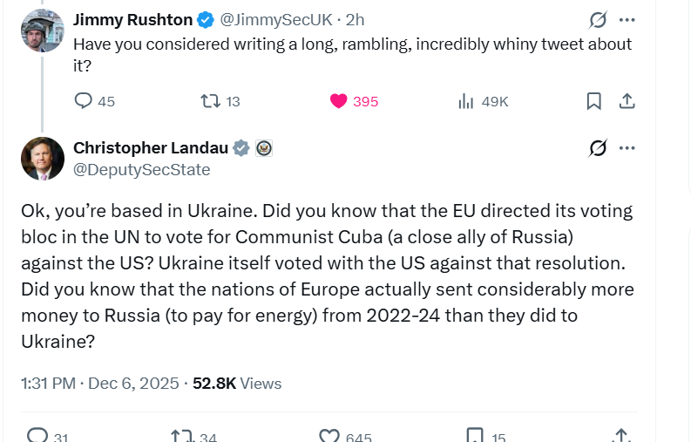Reply to Jimmy Rushton's tweet
Viewport: 691px width, 442px height.
(x=85, y=101)
